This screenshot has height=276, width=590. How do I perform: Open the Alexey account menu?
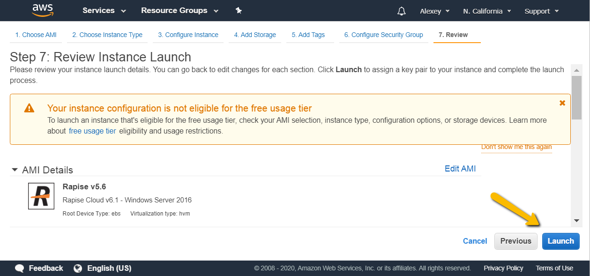(x=434, y=11)
